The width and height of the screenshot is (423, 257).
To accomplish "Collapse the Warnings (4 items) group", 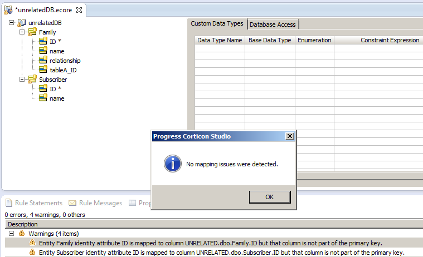I will pyautogui.click(x=11, y=233).
